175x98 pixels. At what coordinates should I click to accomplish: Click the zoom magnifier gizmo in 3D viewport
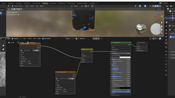point(162,23)
